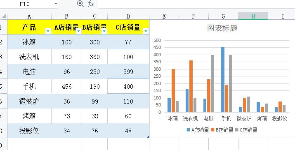Image resolution: width=295 pixels, height=150 pixels.
Task: Select column E header
Action: pos(164,16)
